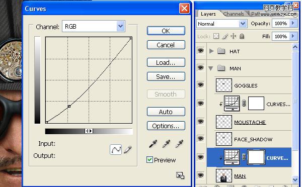Click the Load... button
Image resolution: width=302 pixels, height=187 pixels.
pos(166,62)
